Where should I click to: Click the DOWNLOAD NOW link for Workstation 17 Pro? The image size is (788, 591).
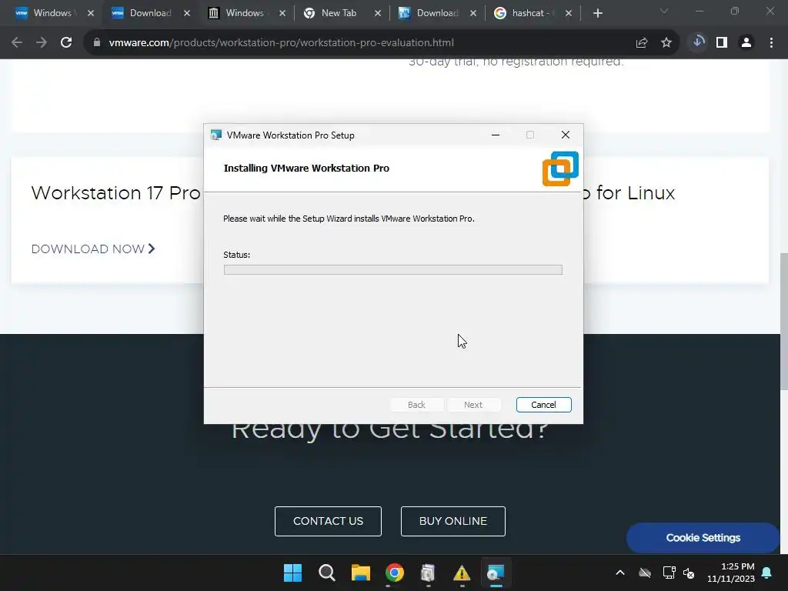93,249
